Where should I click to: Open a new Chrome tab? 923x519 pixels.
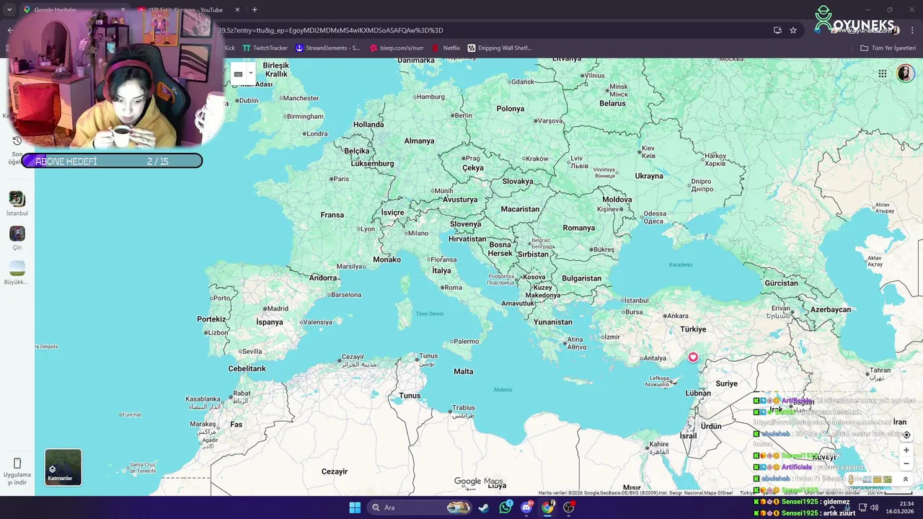[255, 10]
